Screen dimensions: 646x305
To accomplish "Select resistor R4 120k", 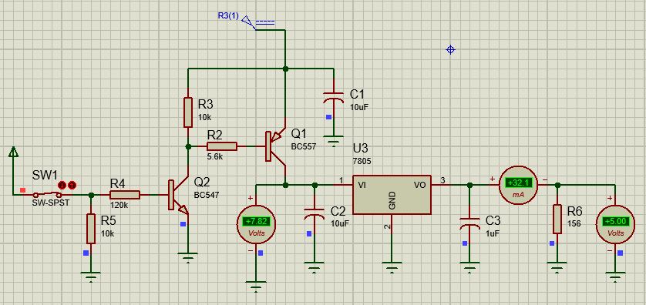I will (125, 195).
